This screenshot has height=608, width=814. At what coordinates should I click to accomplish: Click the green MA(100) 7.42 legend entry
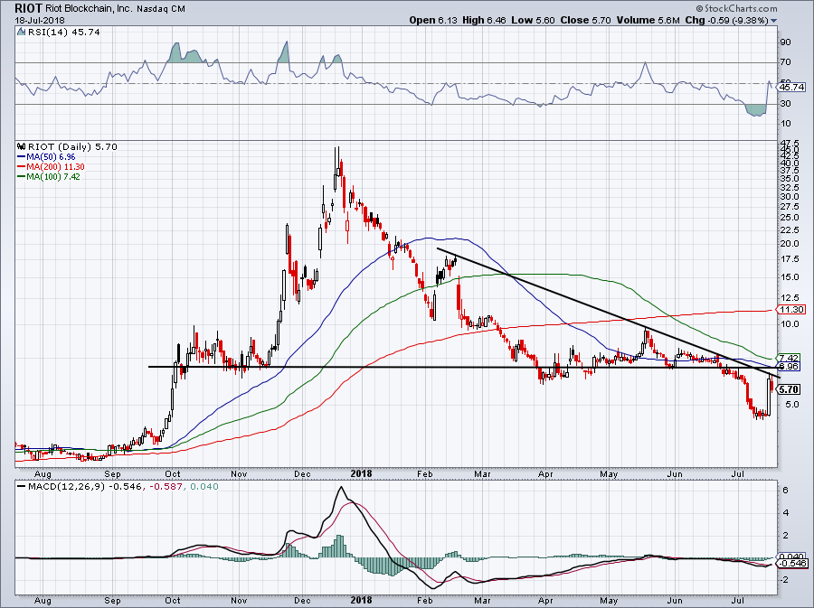tap(48, 176)
